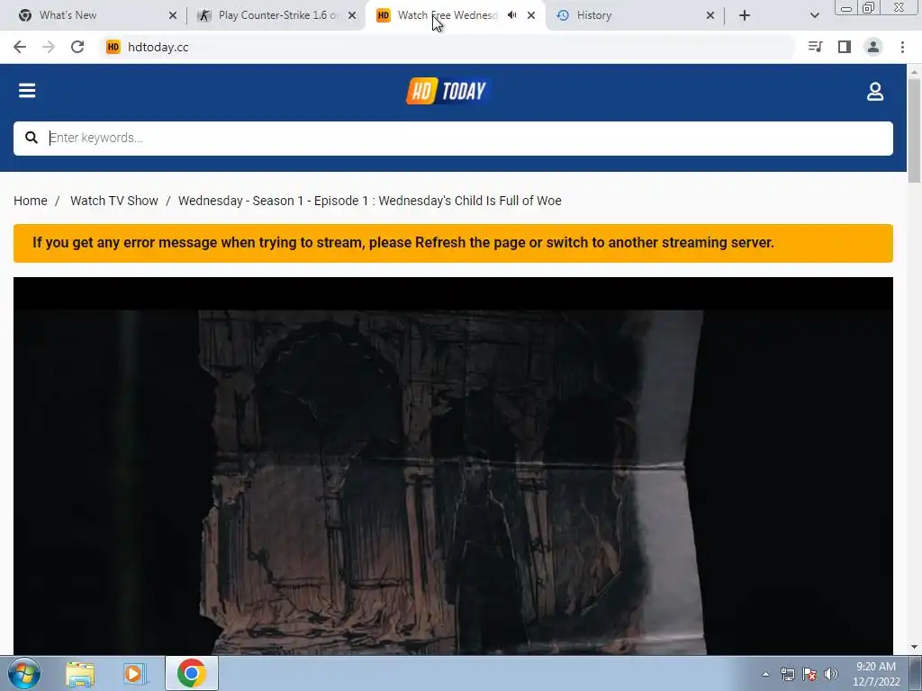Mute the audio speaker icon on the Wednesday tab
Viewport: 922px width, 691px height.
click(512, 15)
